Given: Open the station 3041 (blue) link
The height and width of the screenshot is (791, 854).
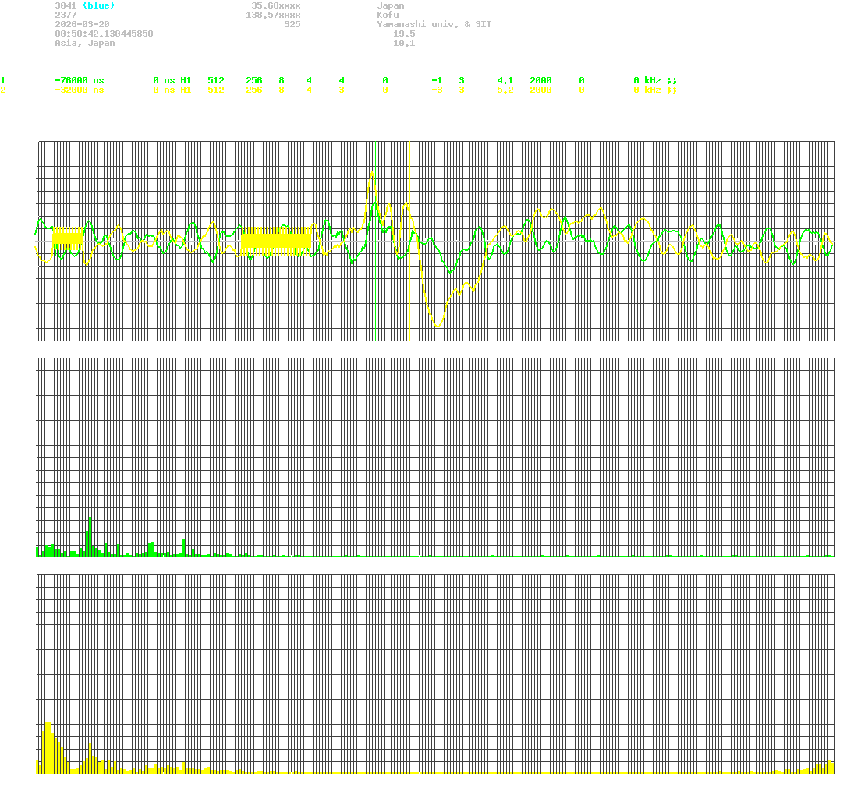Looking at the screenshot, I should [x=83, y=5].
